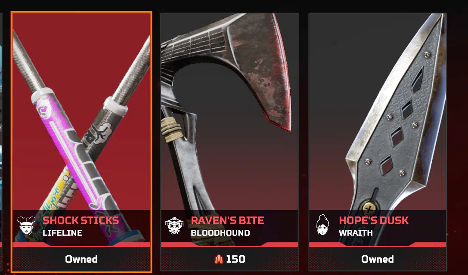Click the Wraith legend portrait icon
This screenshot has width=468, height=275.
click(x=322, y=225)
